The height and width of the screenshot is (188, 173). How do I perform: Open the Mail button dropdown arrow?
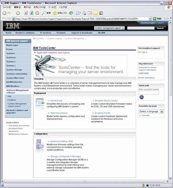coord(80,13)
